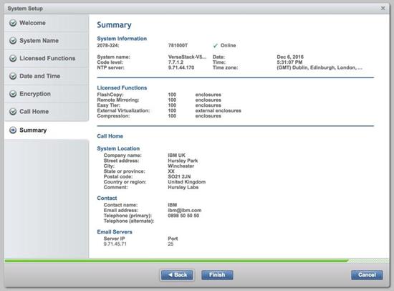Open the Call Home step
This screenshot has height=291, width=394.
point(47,111)
